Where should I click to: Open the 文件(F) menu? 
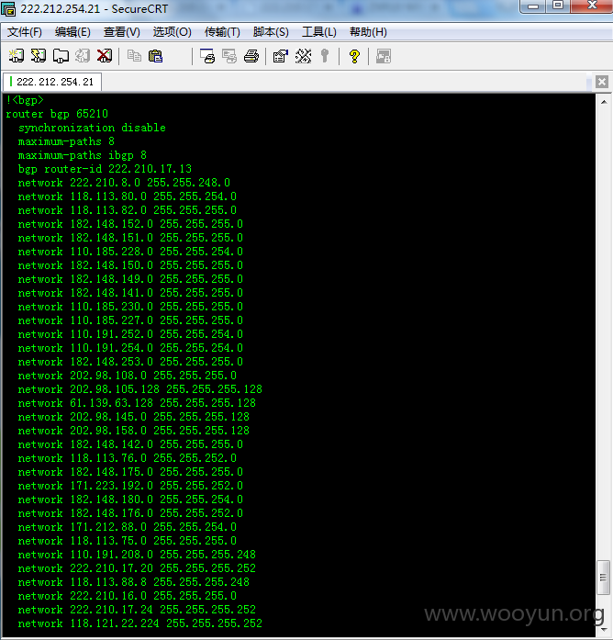coord(25,32)
